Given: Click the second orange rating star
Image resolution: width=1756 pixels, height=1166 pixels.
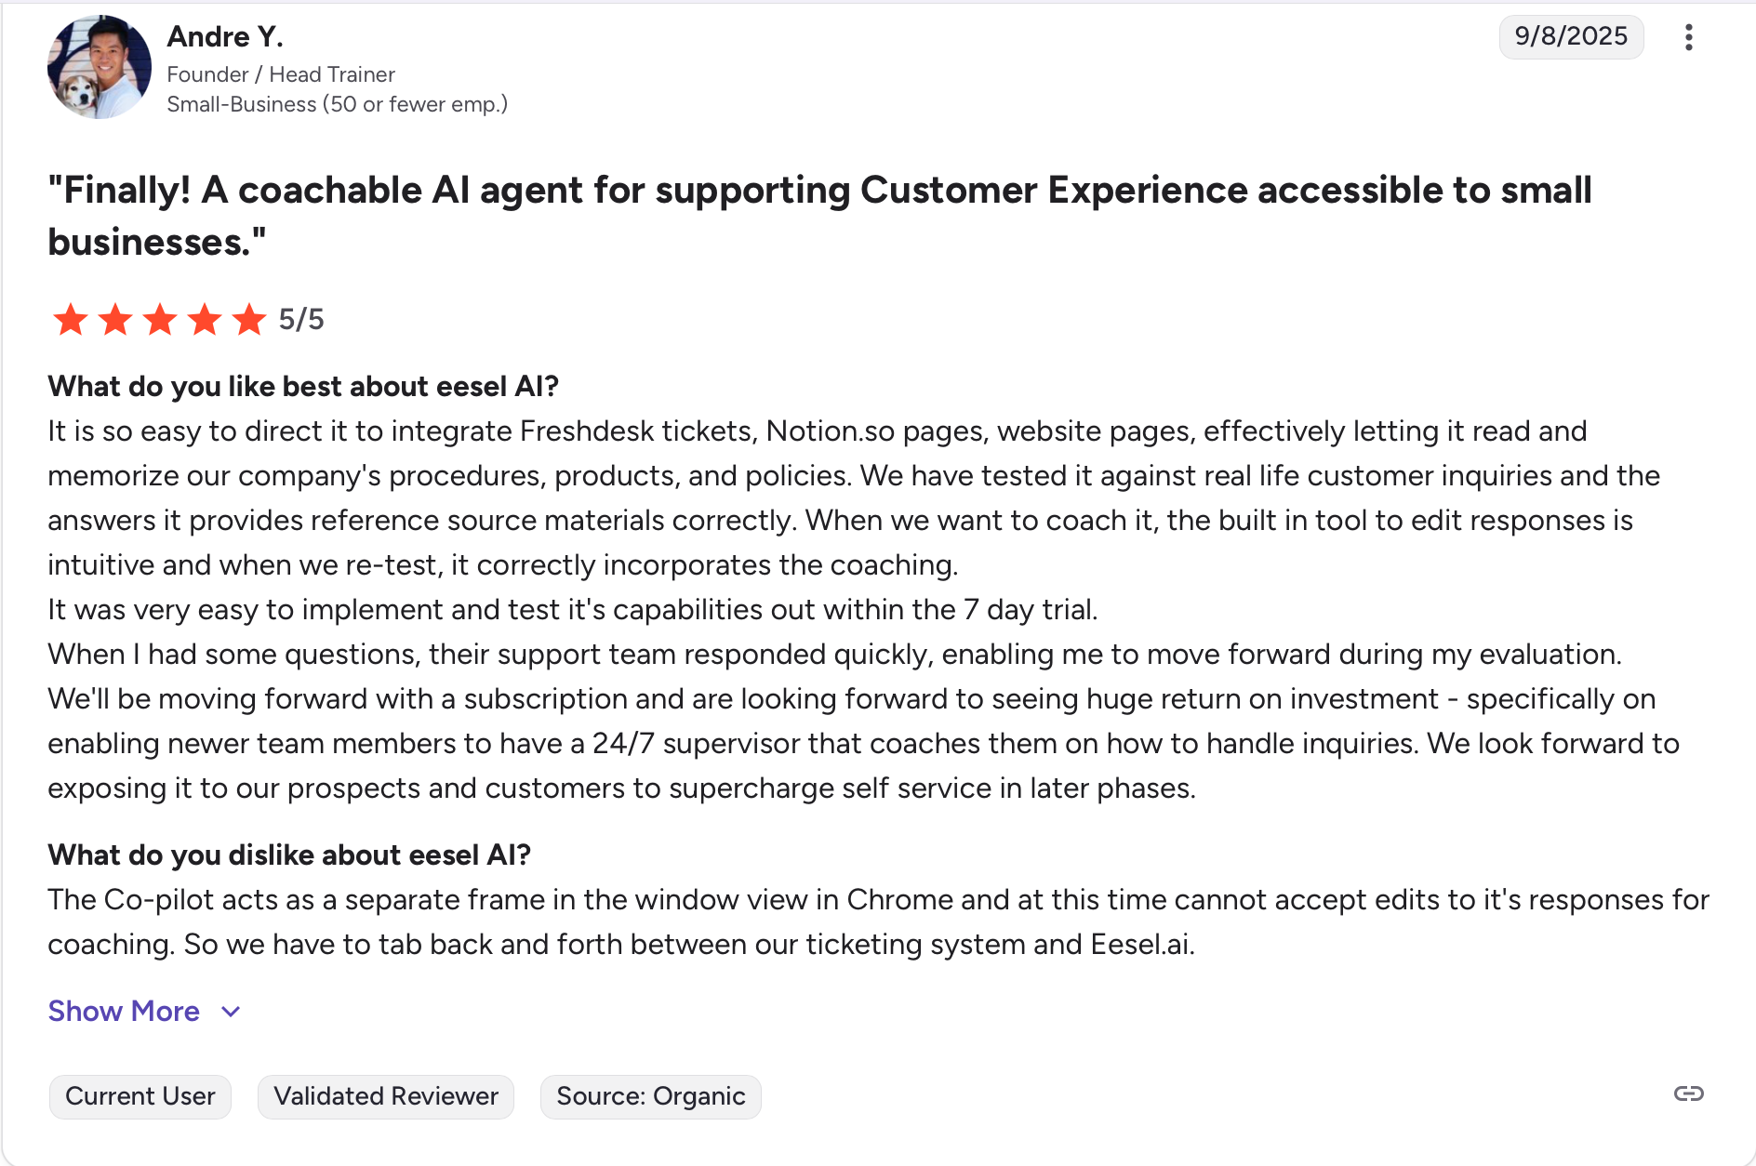Looking at the screenshot, I should (x=115, y=319).
